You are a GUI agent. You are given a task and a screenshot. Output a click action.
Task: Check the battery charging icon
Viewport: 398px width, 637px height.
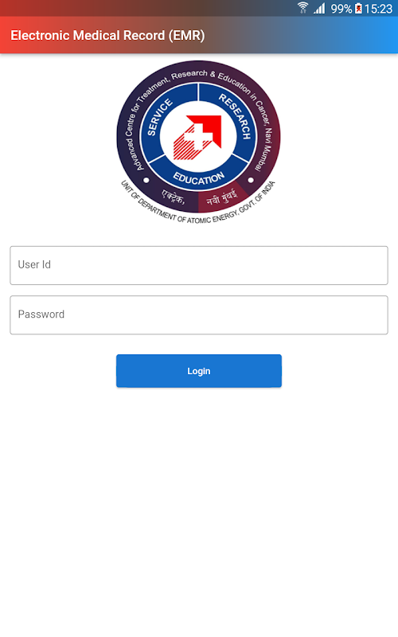[358, 8]
